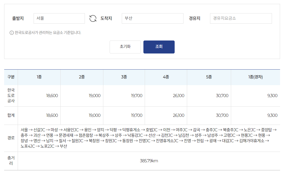Click 문경새재 in the route list
This screenshot has height=175, width=285.
66,135
